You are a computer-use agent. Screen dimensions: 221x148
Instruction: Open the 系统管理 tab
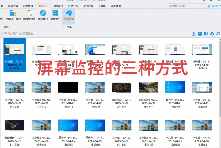[116, 6]
